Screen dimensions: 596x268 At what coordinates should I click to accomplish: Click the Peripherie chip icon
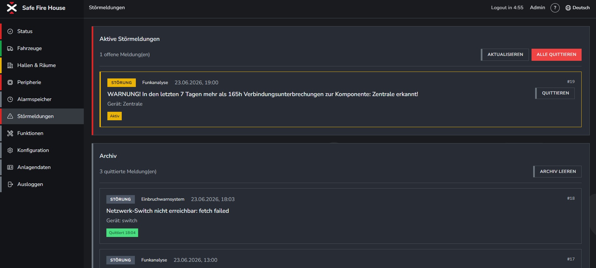pyautogui.click(x=10, y=82)
